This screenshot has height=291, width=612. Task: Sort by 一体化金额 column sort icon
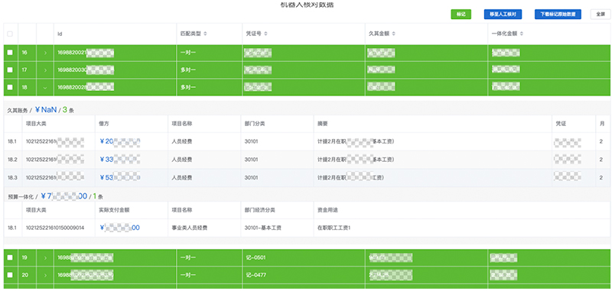(x=522, y=34)
